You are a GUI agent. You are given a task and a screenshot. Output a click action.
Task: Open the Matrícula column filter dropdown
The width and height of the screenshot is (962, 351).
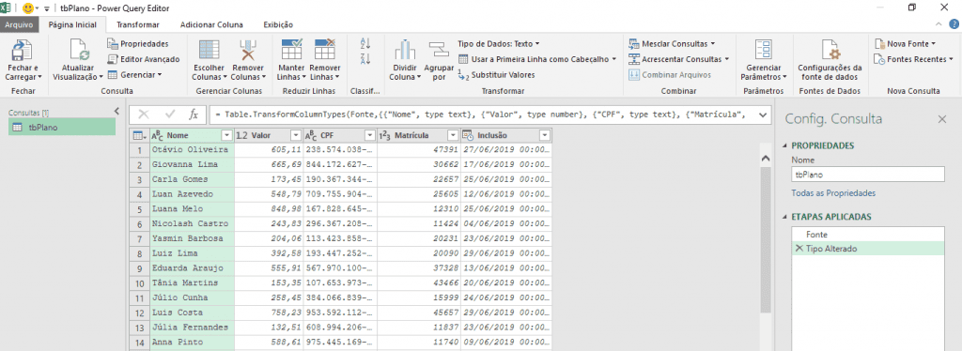453,135
